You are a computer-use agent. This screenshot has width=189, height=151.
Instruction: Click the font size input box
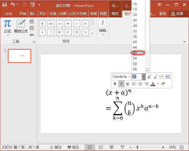click(137, 77)
